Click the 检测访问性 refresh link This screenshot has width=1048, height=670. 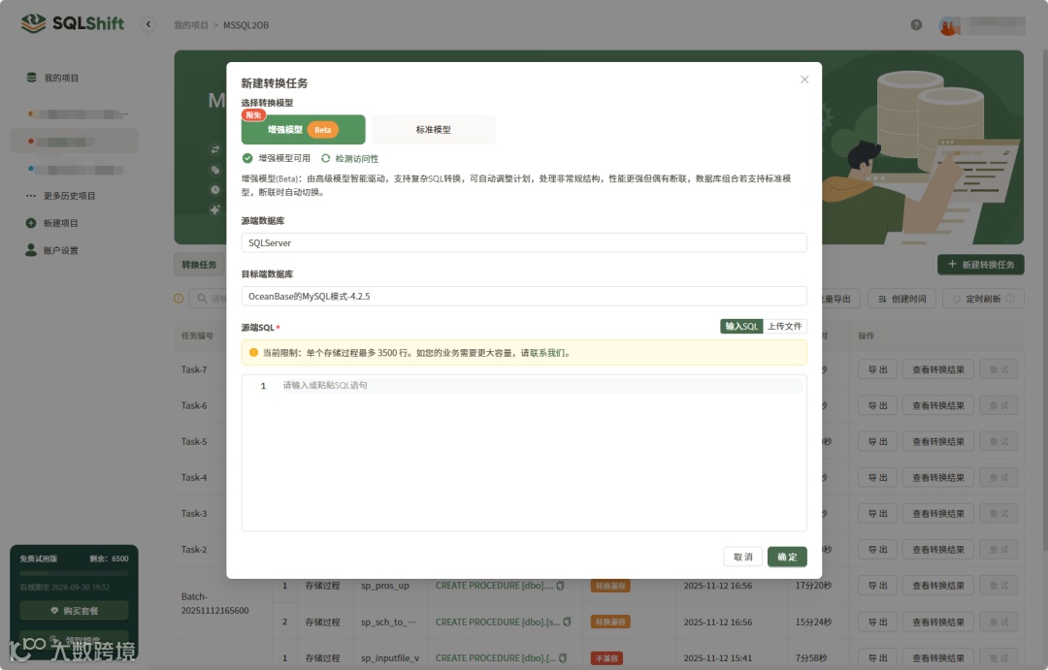349,158
